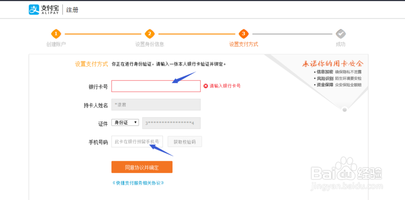Click the 风险识别 bullet text
The image size is (405, 200).
point(325,78)
